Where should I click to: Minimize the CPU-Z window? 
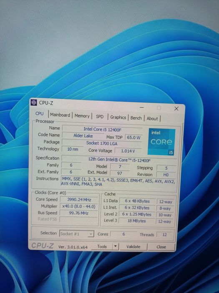tap(142, 108)
